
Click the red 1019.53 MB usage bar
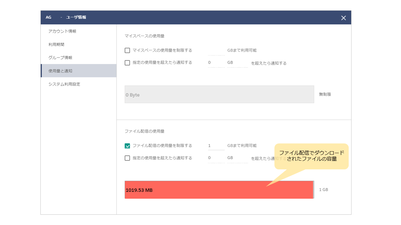pos(204,190)
